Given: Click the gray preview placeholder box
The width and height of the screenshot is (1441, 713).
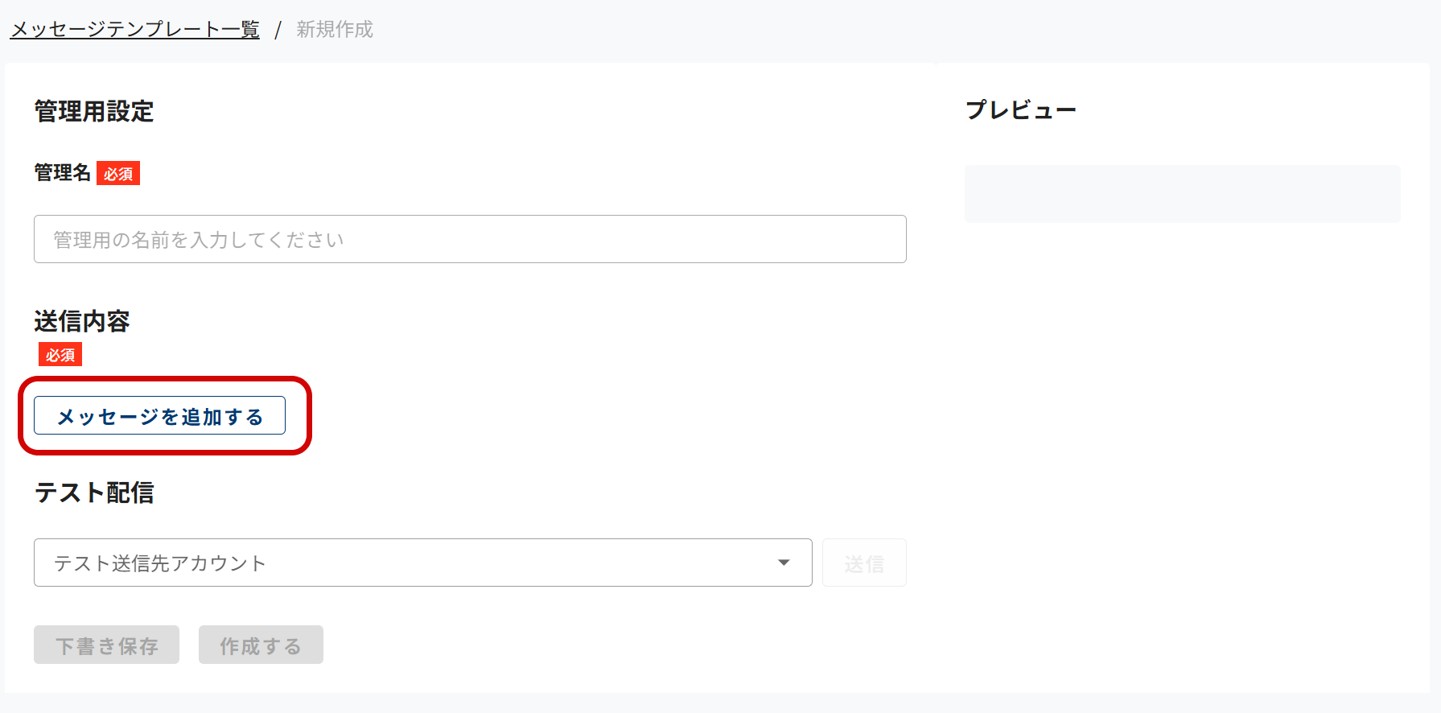Looking at the screenshot, I should click(1182, 194).
